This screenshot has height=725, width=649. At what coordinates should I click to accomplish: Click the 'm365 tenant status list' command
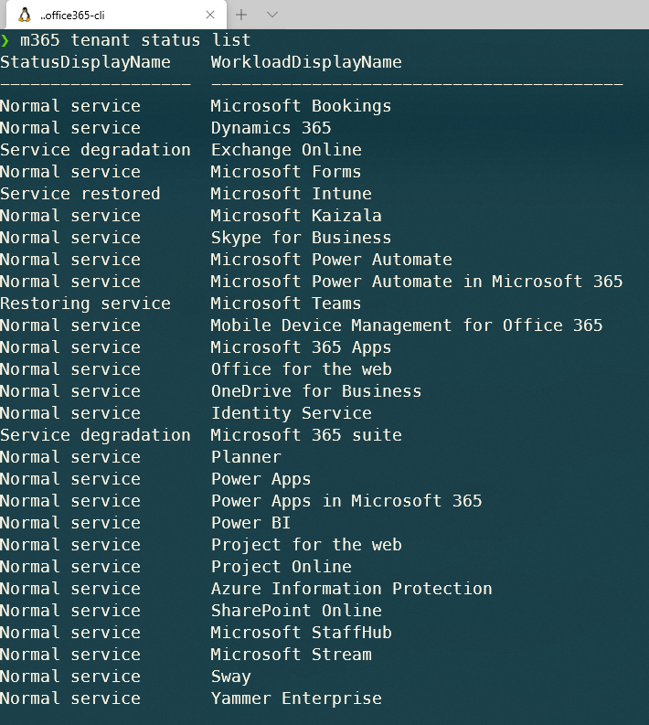click(x=135, y=40)
